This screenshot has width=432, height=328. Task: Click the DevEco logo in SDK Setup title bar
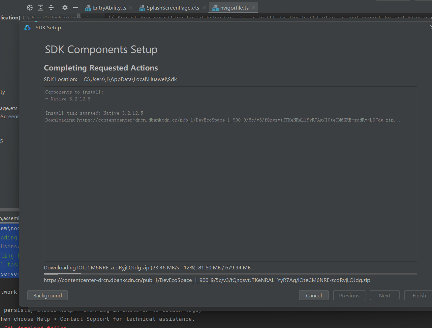coord(27,28)
